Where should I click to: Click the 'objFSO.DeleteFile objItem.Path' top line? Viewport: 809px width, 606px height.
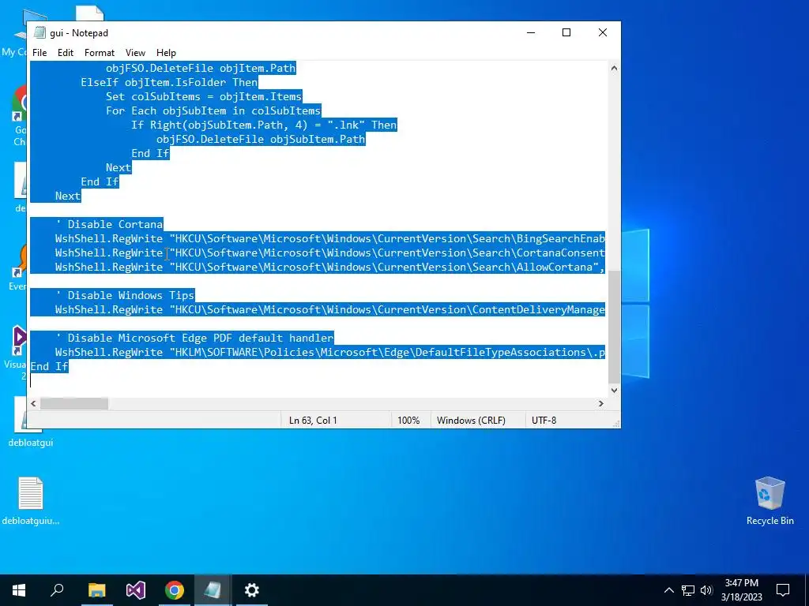point(201,68)
